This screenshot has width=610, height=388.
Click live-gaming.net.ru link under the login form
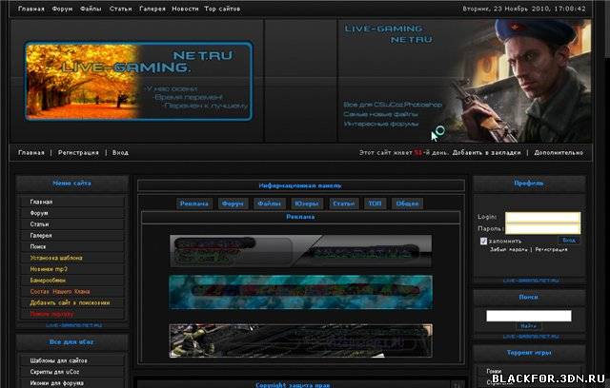tap(531, 281)
